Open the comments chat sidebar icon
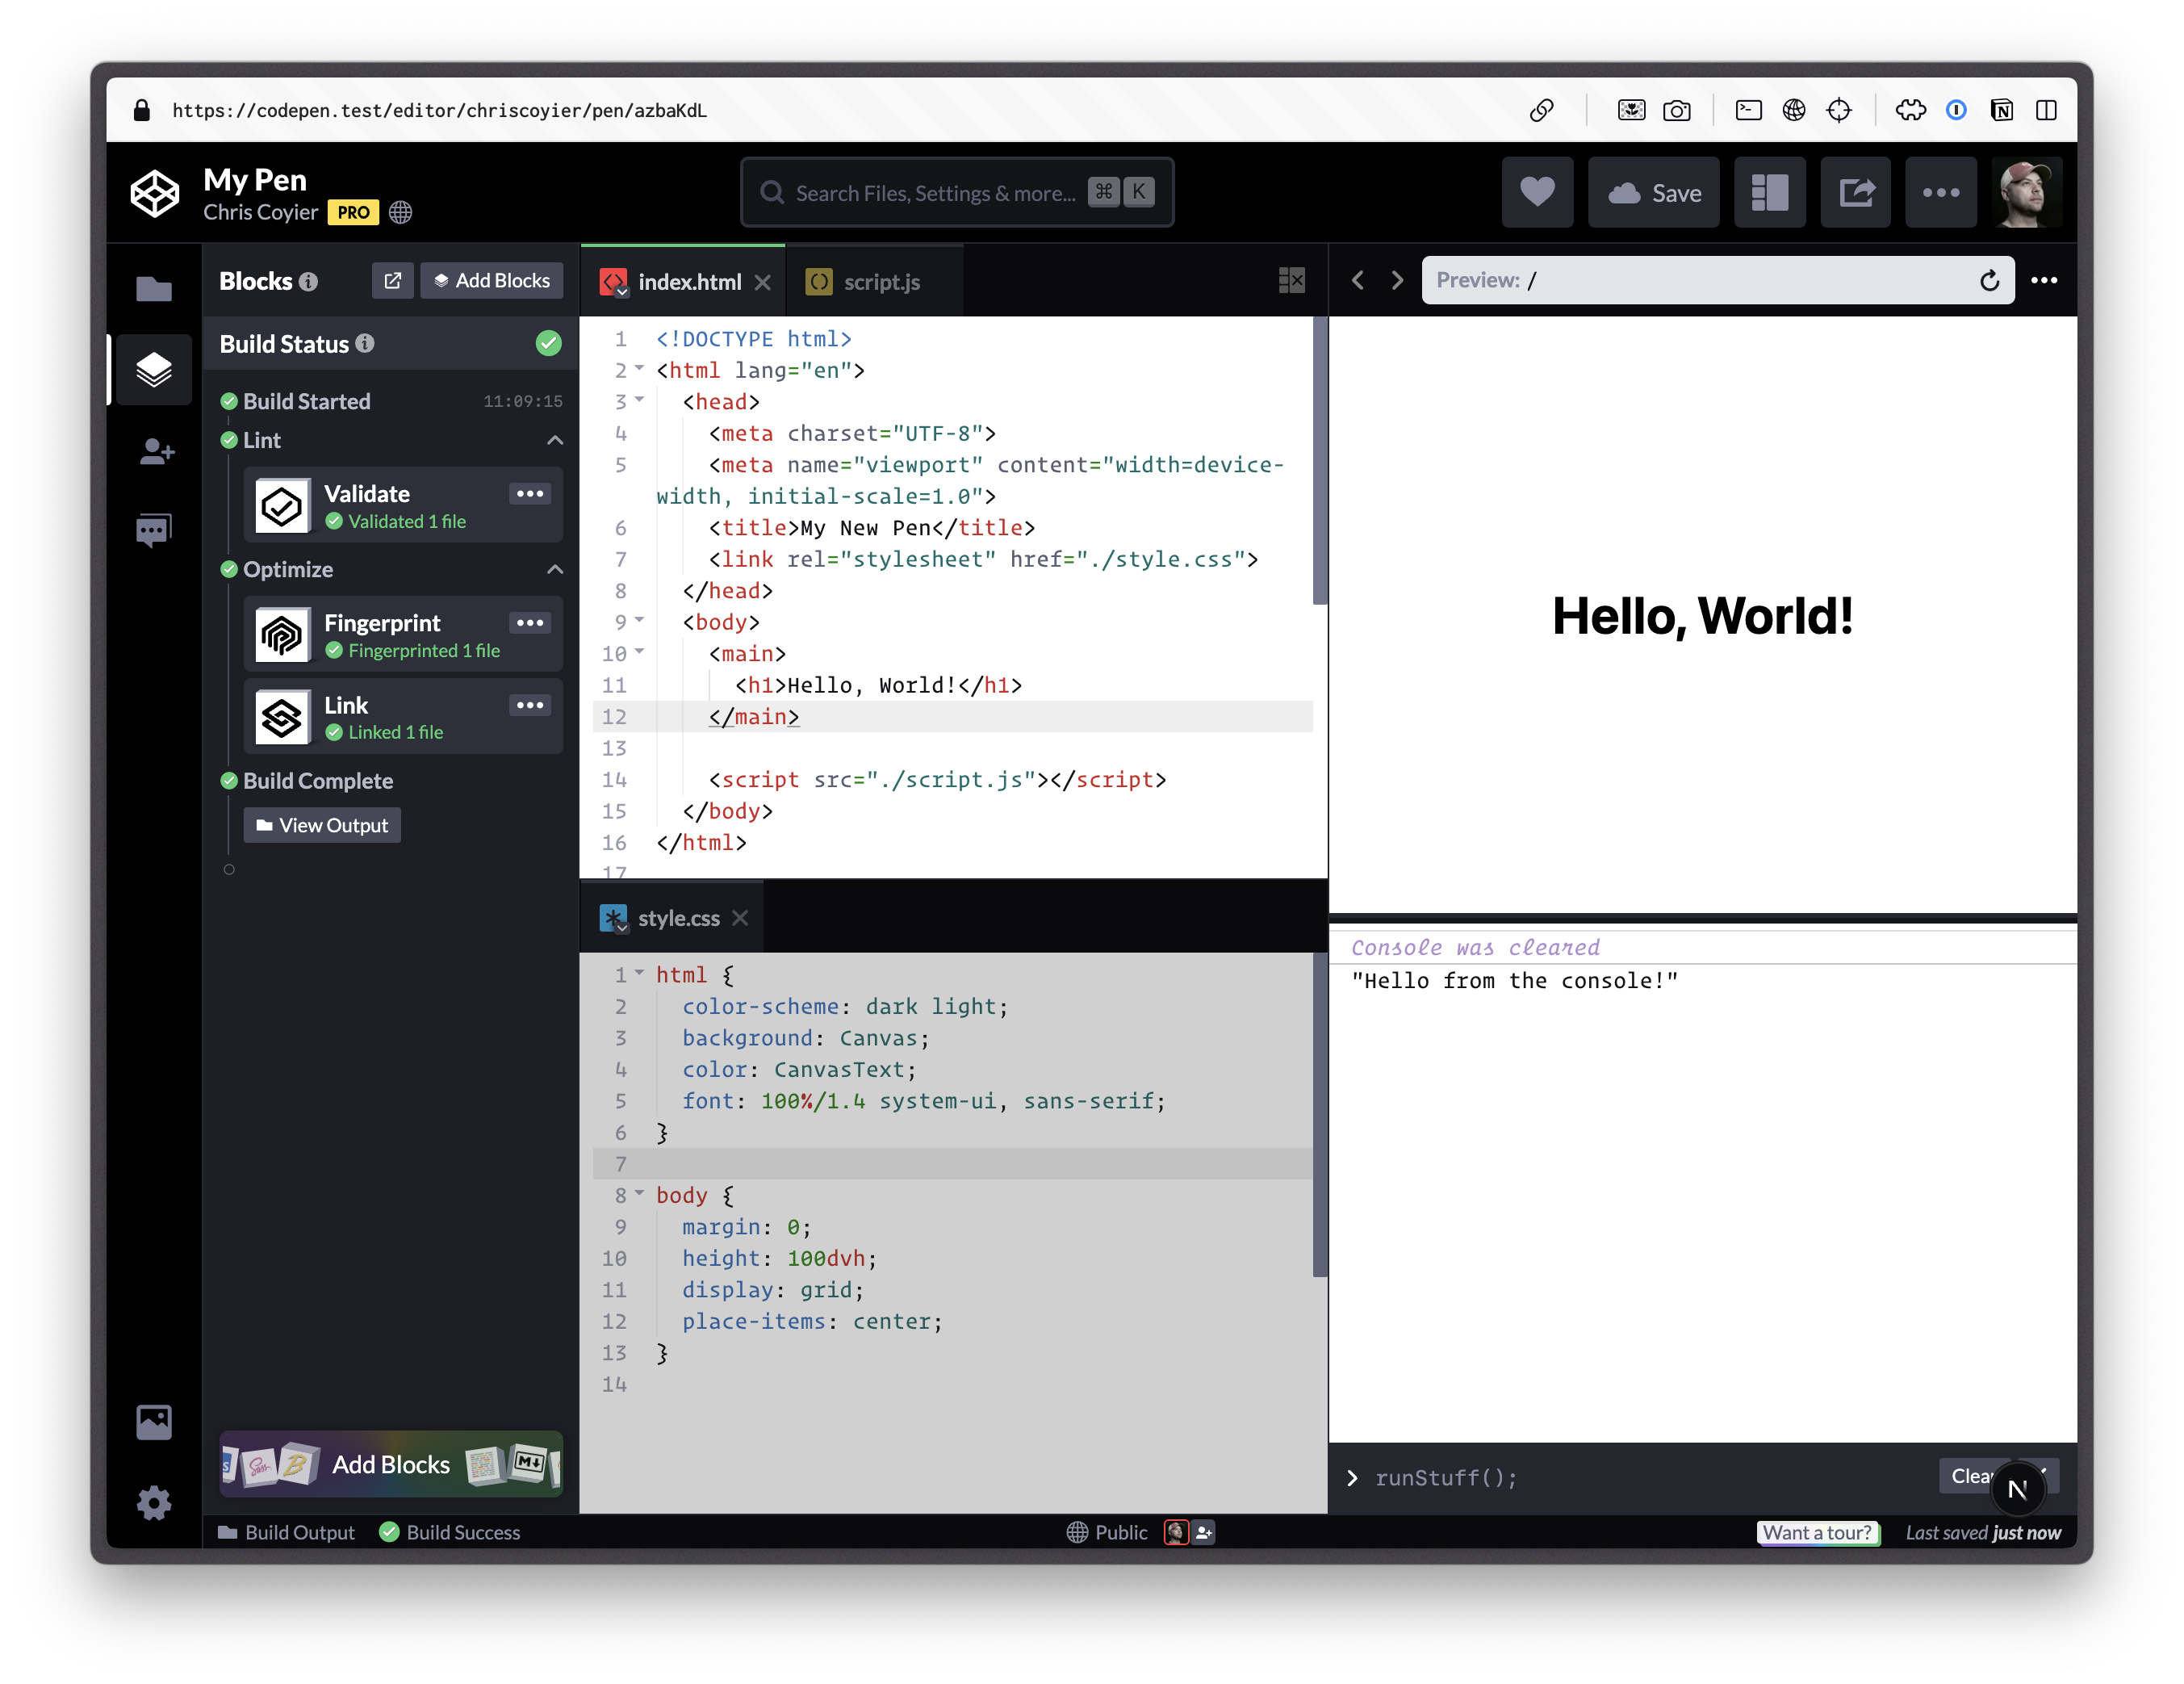 click(x=153, y=529)
